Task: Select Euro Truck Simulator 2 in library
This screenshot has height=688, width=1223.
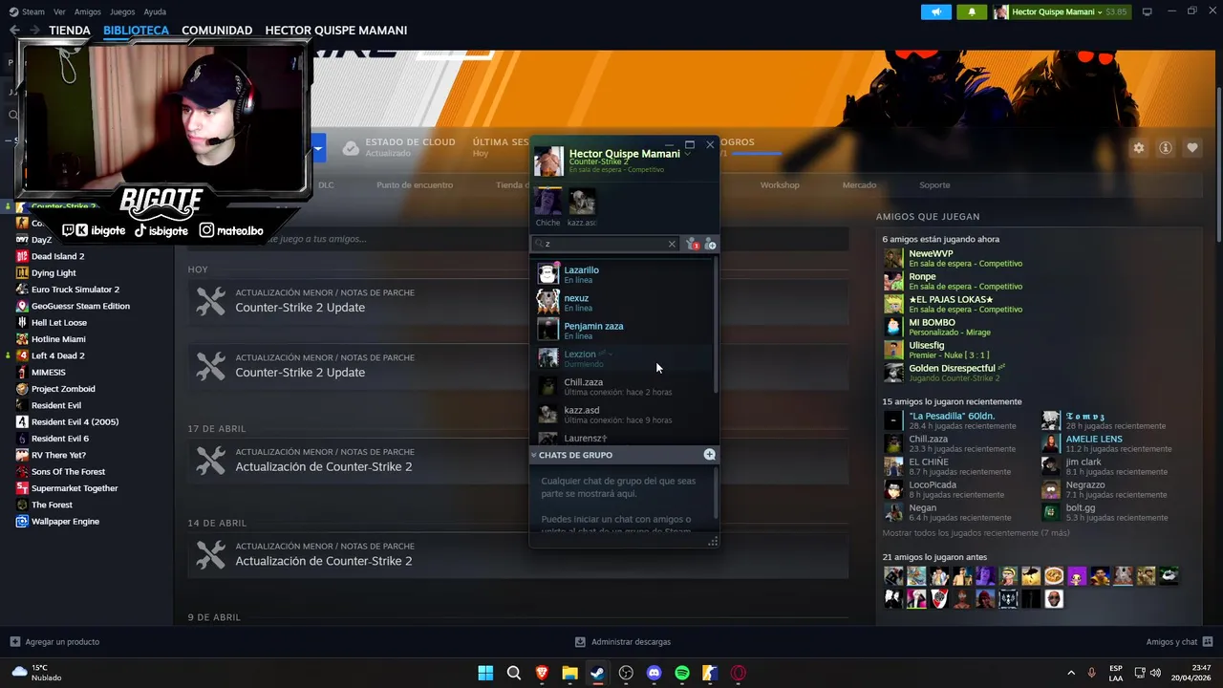Action: [75, 290]
